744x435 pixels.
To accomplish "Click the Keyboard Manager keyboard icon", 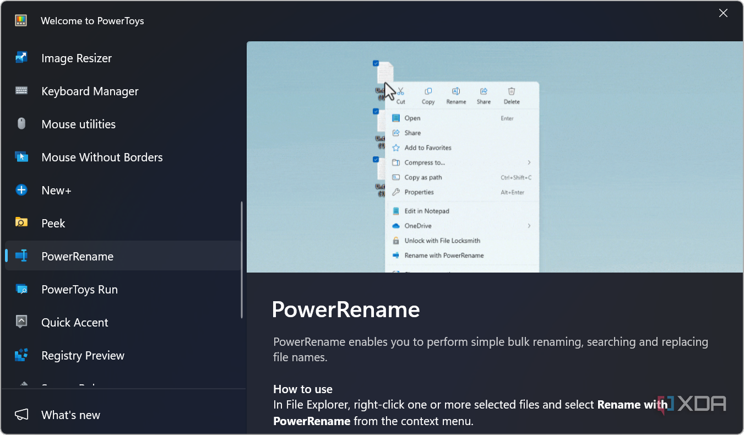I will click(21, 91).
